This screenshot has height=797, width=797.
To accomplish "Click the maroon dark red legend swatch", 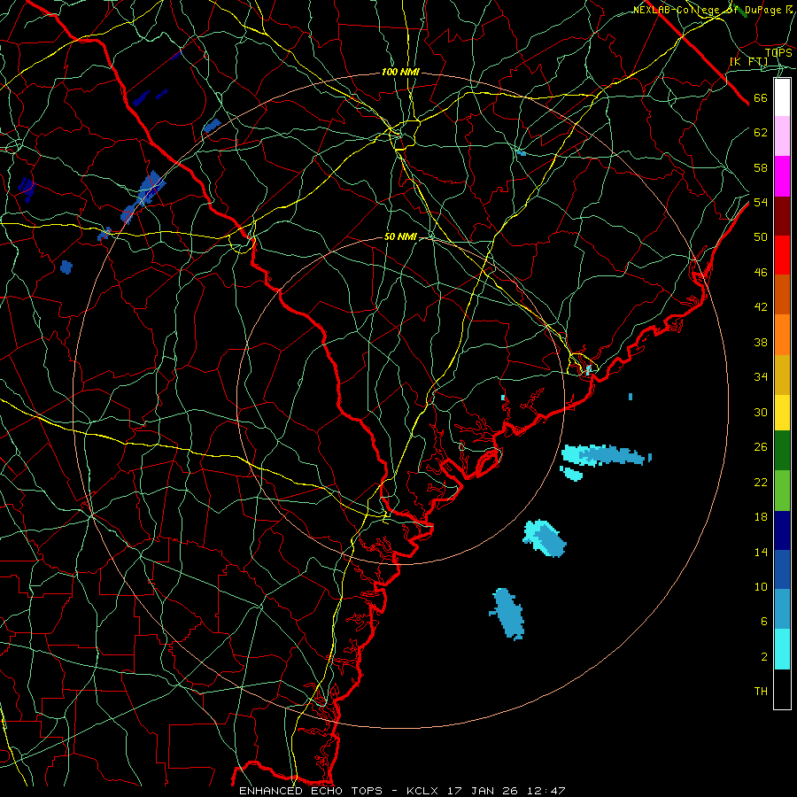I will click(782, 216).
